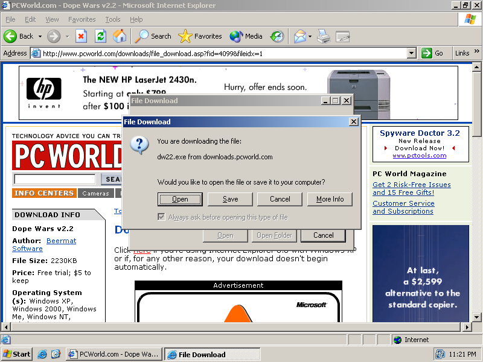Click the INFO CENTERS orange label

click(x=44, y=193)
